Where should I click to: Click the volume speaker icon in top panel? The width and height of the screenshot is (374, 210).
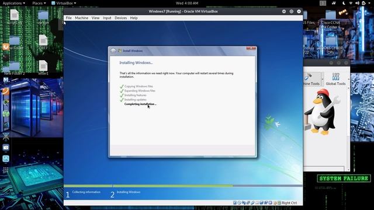click(x=357, y=3)
